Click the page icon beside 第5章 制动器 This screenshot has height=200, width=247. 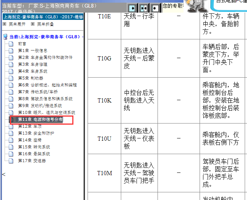point(11,78)
